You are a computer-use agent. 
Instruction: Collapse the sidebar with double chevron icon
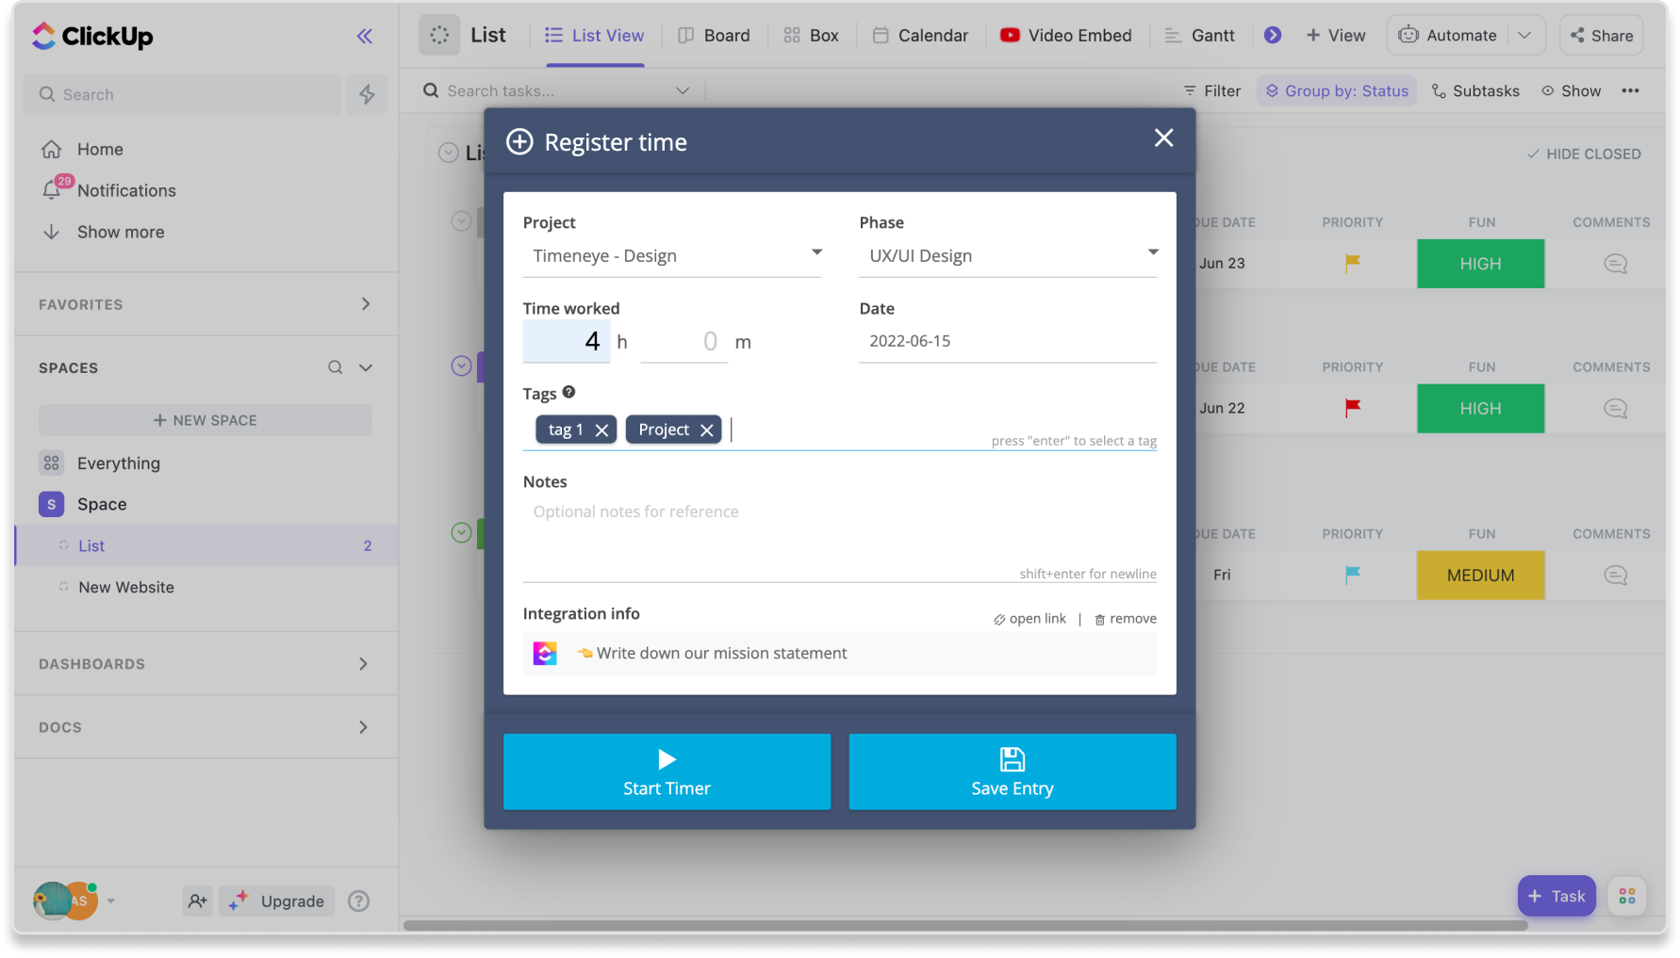(x=365, y=37)
